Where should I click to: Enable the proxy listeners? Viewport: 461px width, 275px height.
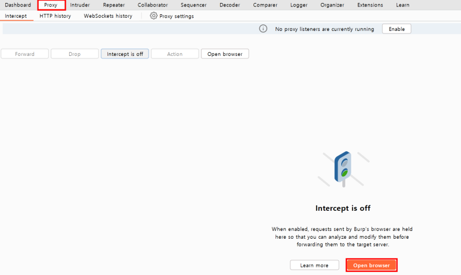[x=396, y=29]
